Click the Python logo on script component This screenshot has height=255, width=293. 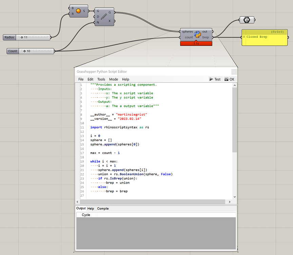point(198,34)
